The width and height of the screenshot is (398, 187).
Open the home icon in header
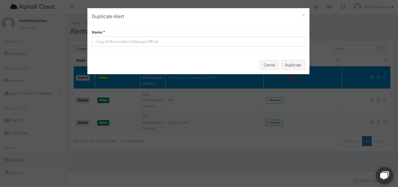[x=316, y=7]
